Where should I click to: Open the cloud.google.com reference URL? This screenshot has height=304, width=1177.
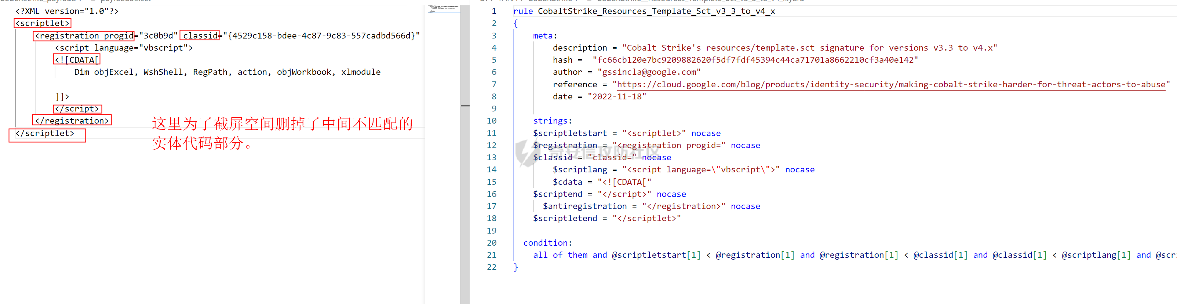[x=891, y=84]
